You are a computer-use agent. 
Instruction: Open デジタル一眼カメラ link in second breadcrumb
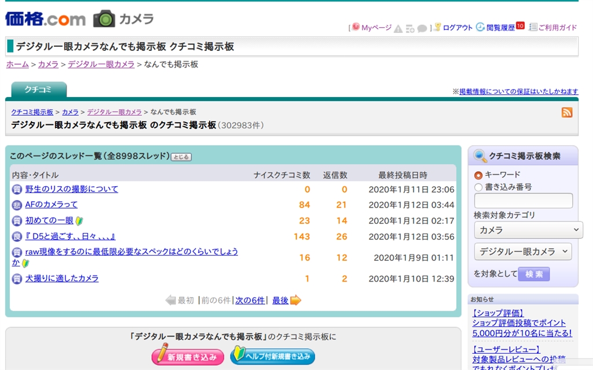[114, 112]
